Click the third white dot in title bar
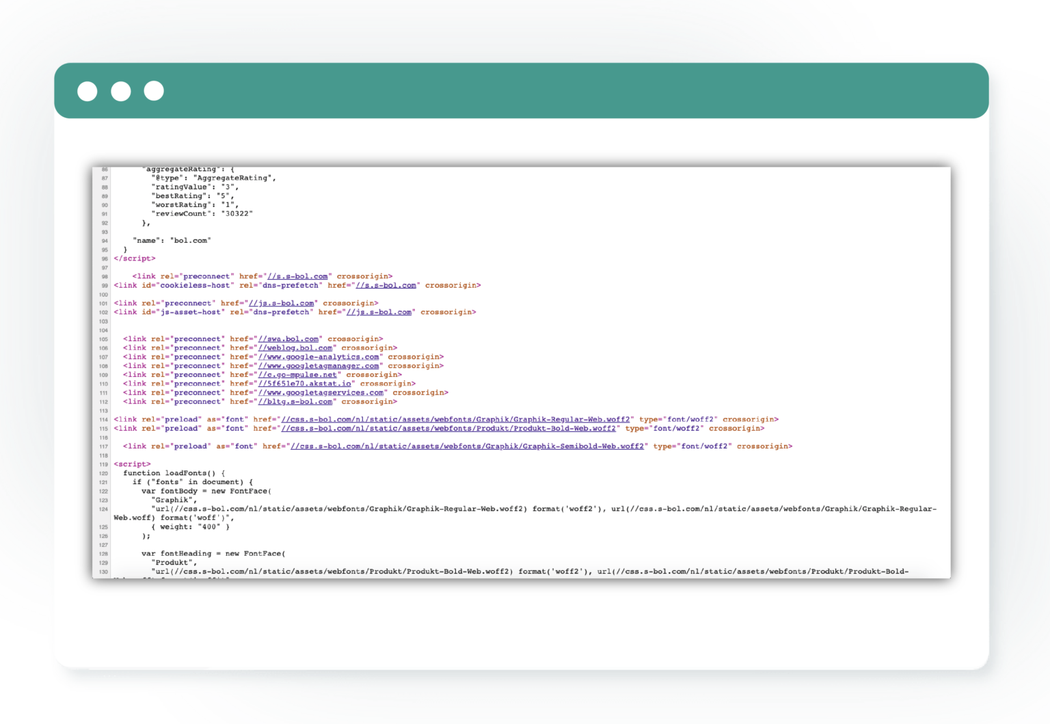 coord(154,91)
